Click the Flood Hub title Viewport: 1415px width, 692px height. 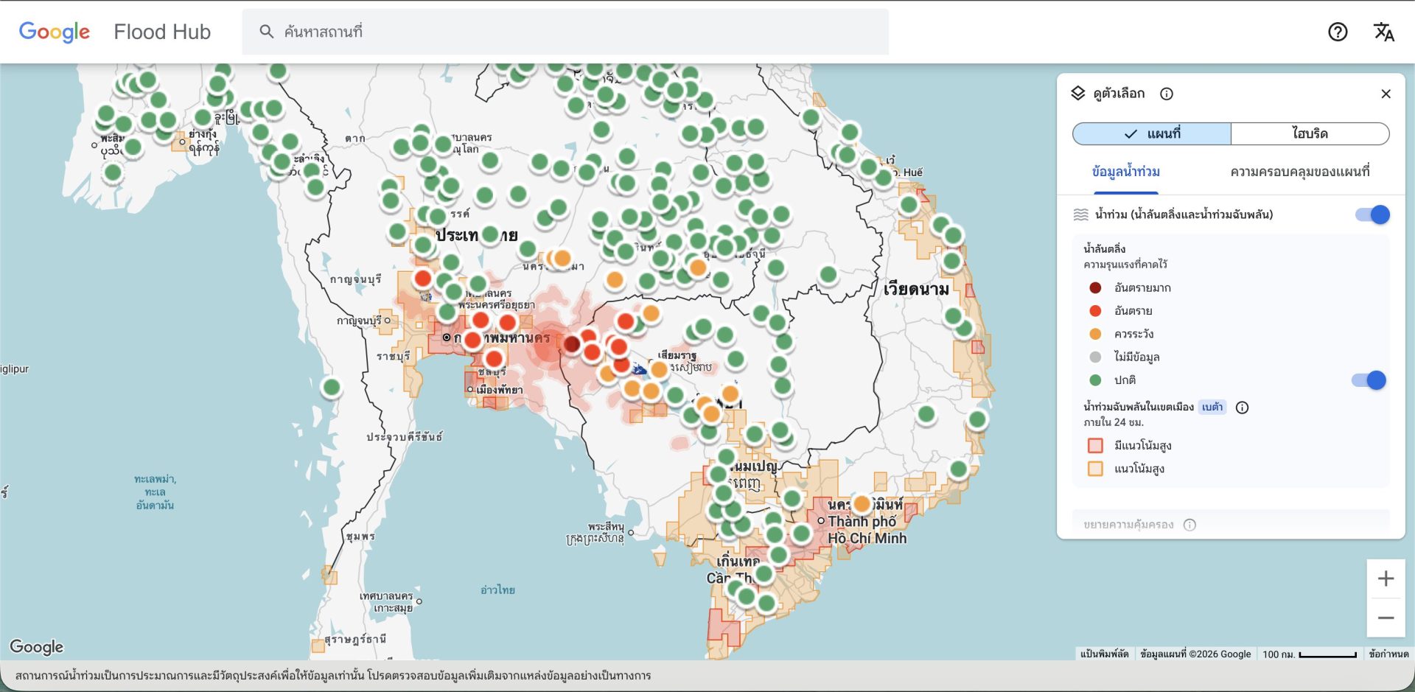(162, 32)
